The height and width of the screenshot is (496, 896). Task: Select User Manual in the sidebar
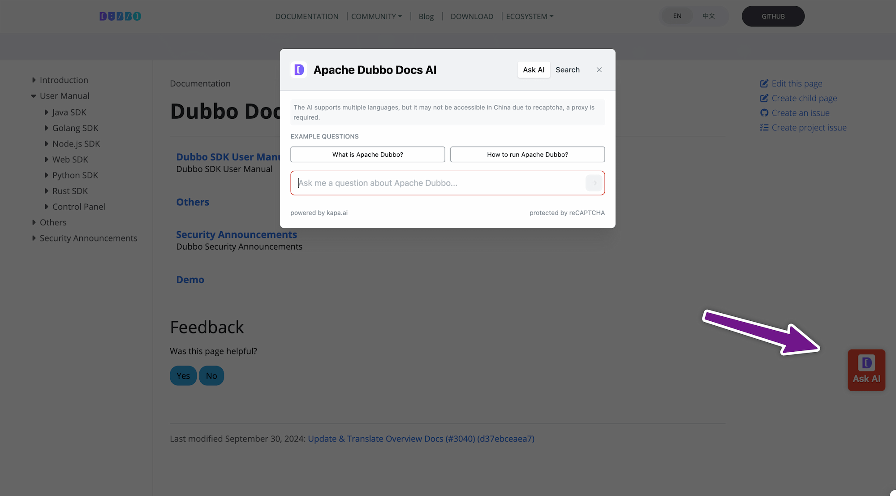65,96
